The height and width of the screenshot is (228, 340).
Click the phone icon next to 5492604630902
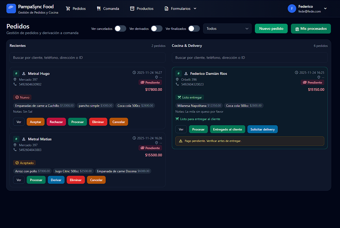click(15, 84)
